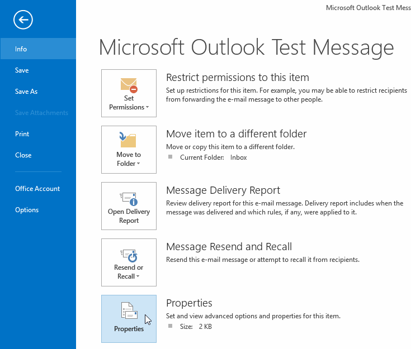Choose Save in the sidebar
The width and height of the screenshot is (411, 349).
tap(22, 70)
